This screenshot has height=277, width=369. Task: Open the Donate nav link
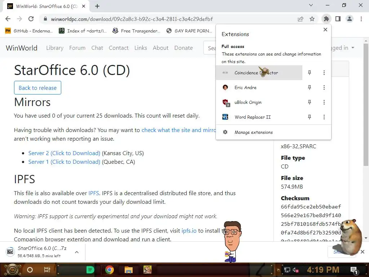point(183,48)
